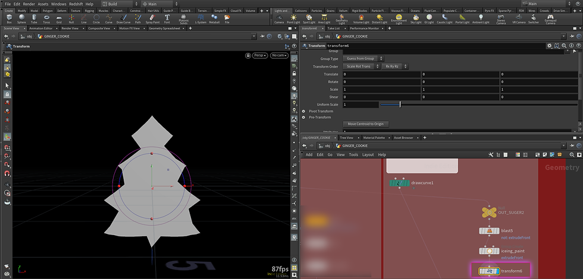
Task: Add an Environment Light from shelf
Action: pos(399,20)
